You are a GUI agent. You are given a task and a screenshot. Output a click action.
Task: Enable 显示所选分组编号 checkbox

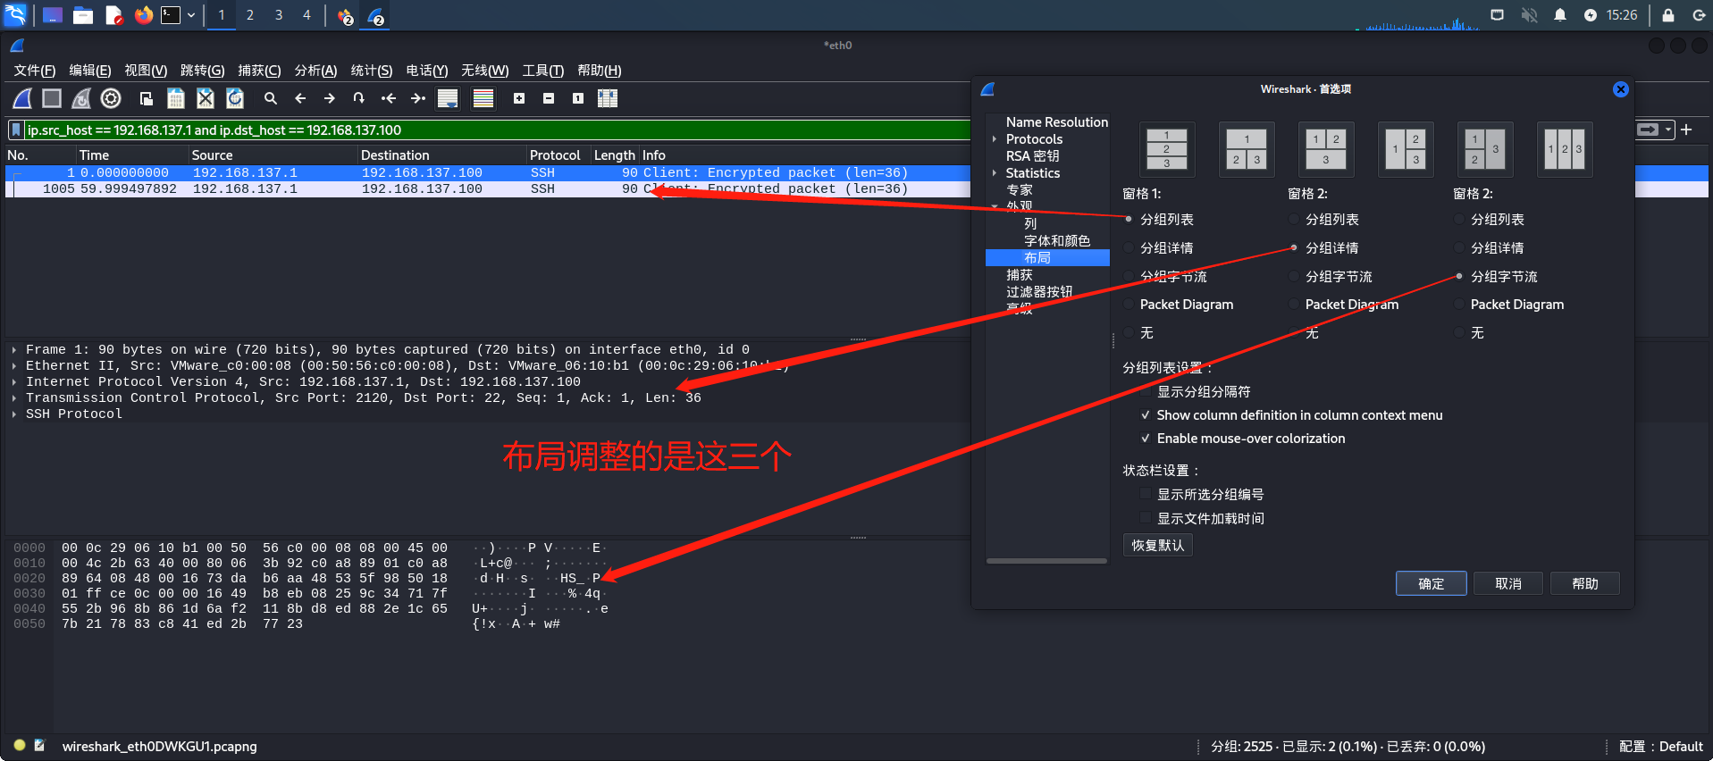tap(1145, 494)
